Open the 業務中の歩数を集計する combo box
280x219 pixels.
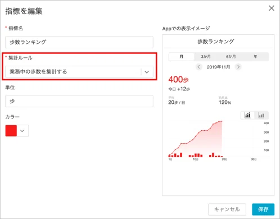(79, 72)
